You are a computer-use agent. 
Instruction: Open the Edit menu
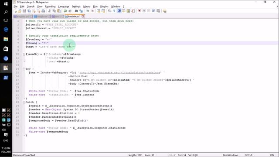tap(22, 7)
